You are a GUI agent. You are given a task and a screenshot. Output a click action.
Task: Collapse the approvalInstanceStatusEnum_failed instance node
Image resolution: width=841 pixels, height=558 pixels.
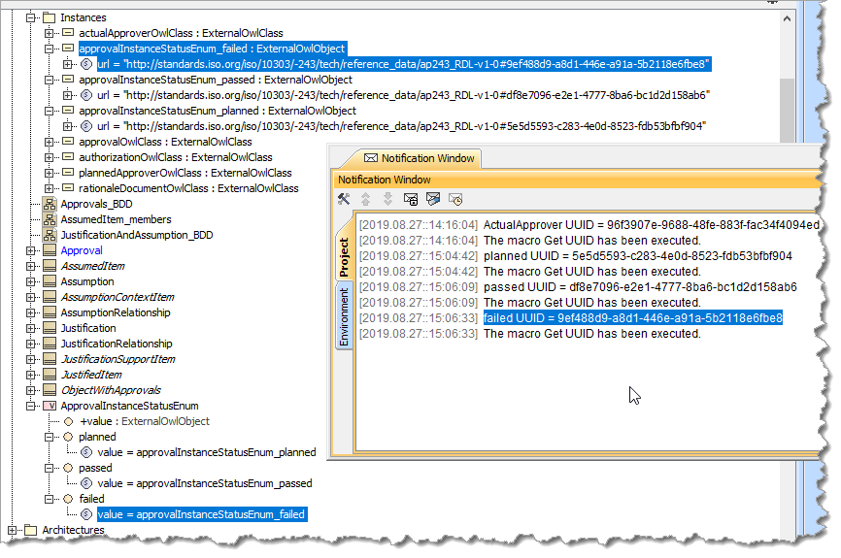pyautogui.click(x=50, y=49)
